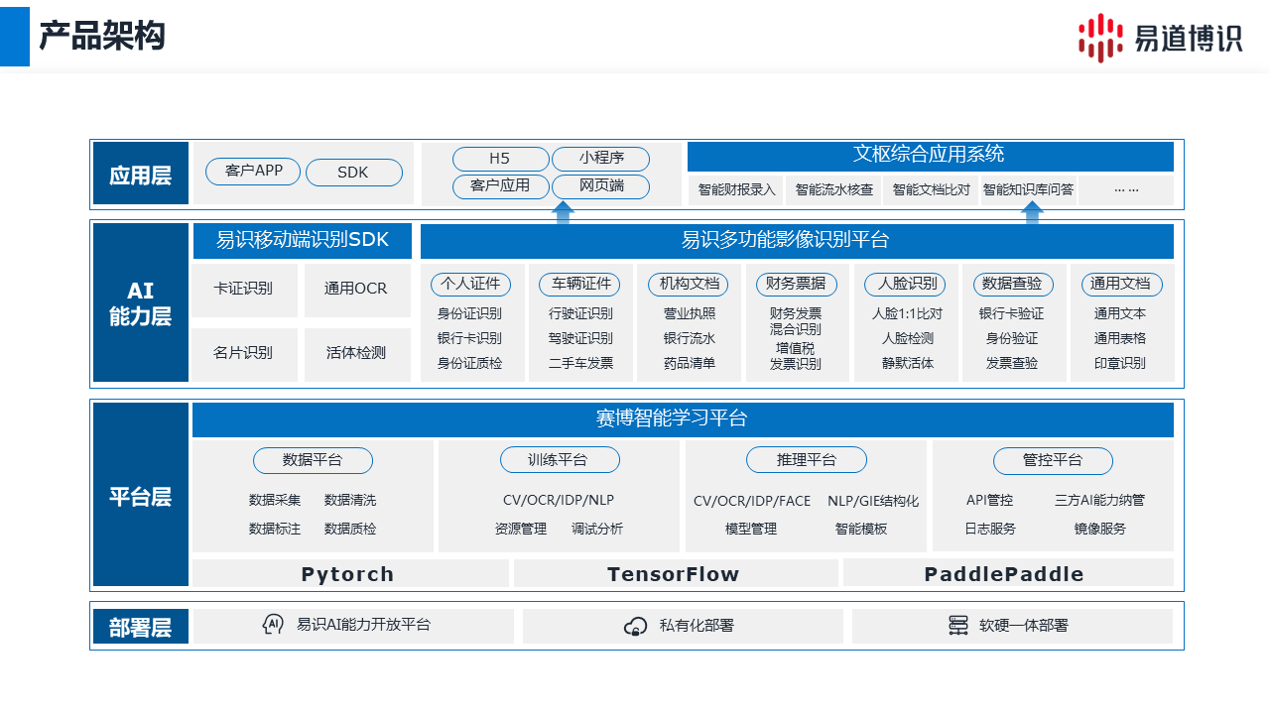Open the 财务票据 category
The image size is (1270, 714).
(x=797, y=285)
